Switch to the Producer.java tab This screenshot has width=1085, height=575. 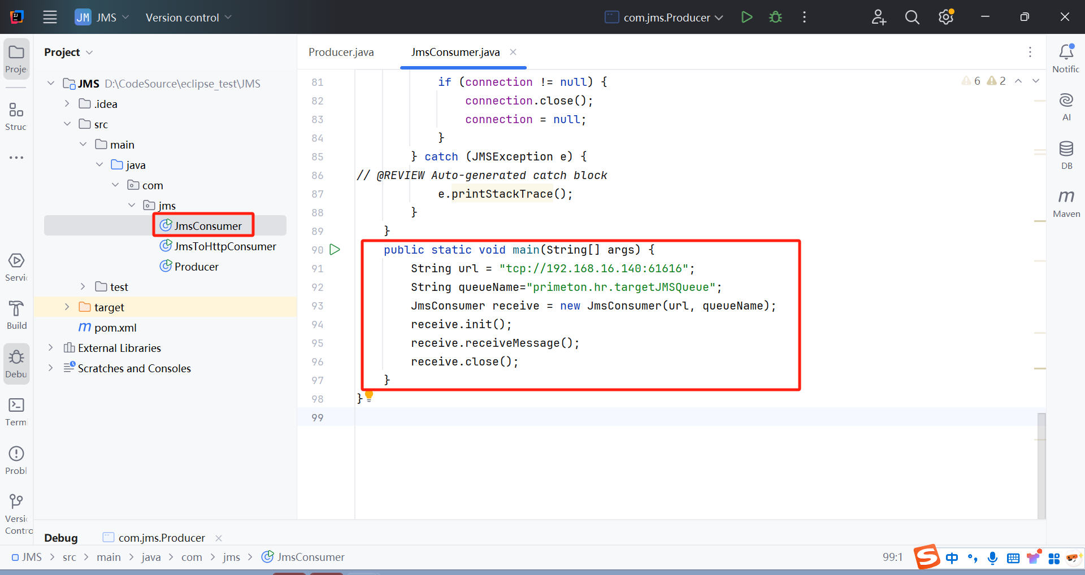click(341, 52)
